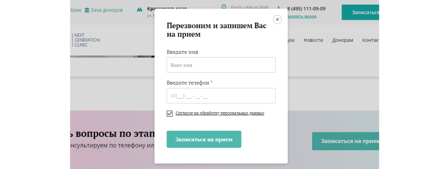
Task: Click the Записаться button in the top header
Action: (x=360, y=13)
